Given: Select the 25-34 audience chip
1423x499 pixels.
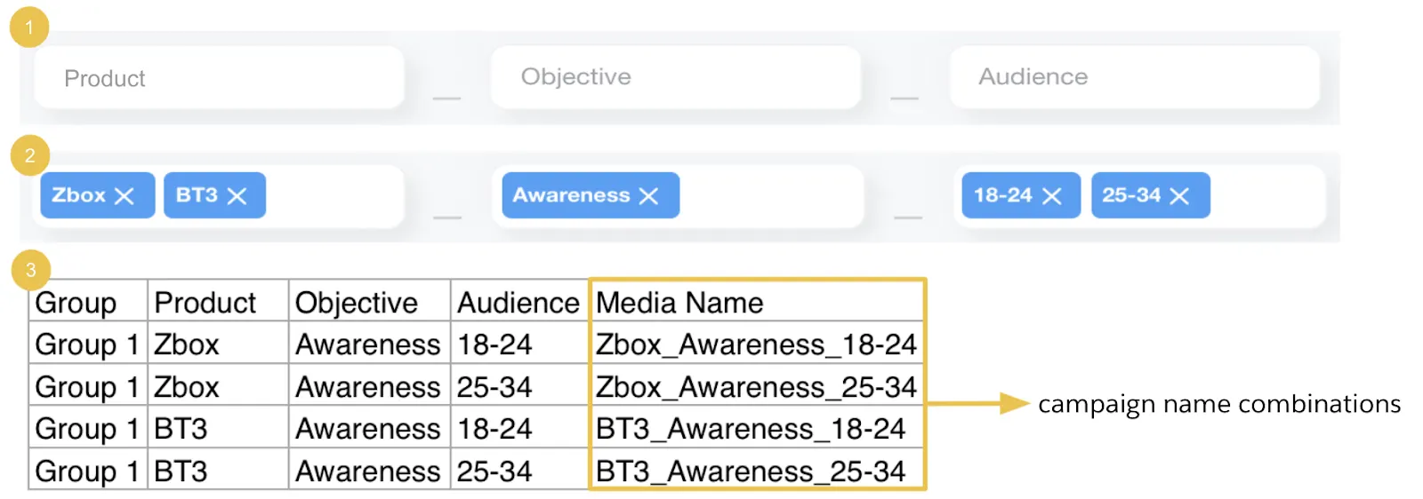Looking at the screenshot, I should click(x=1151, y=195).
